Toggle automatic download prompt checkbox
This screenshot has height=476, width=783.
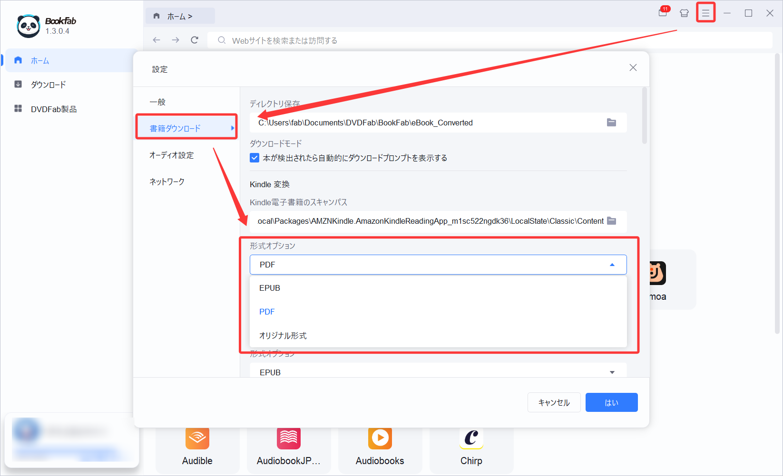(254, 158)
